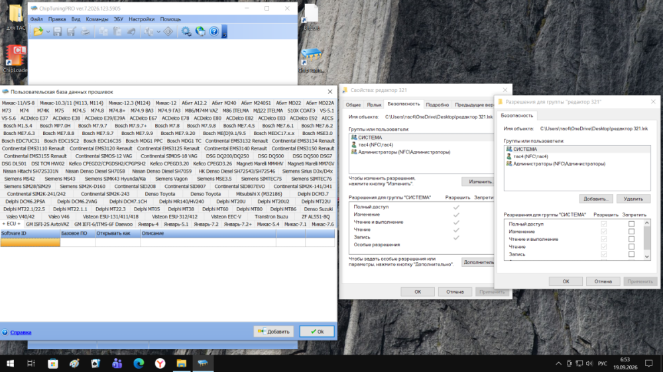This screenshot has height=372, width=663.
Task: Select the highlighted orange Software ID cell
Action: click(x=30, y=242)
